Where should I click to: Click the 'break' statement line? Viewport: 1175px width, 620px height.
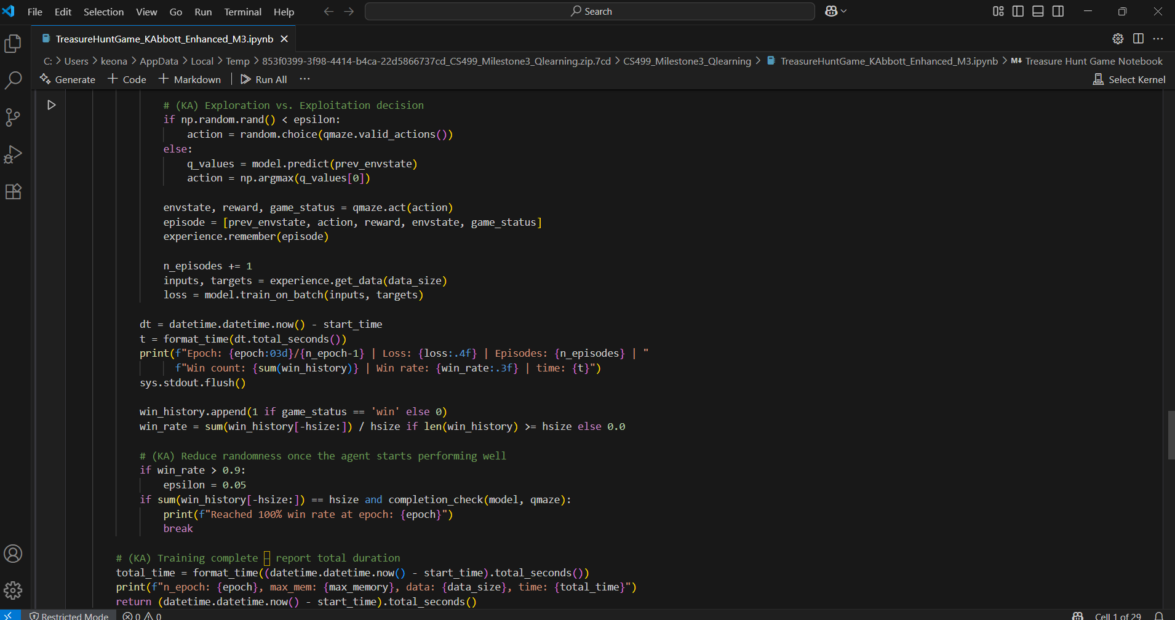point(178,528)
